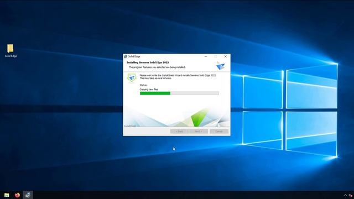Screen dimensions: 354x199
Task: Click the InstallShield label at dialog bottom
Action: click(130, 126)
